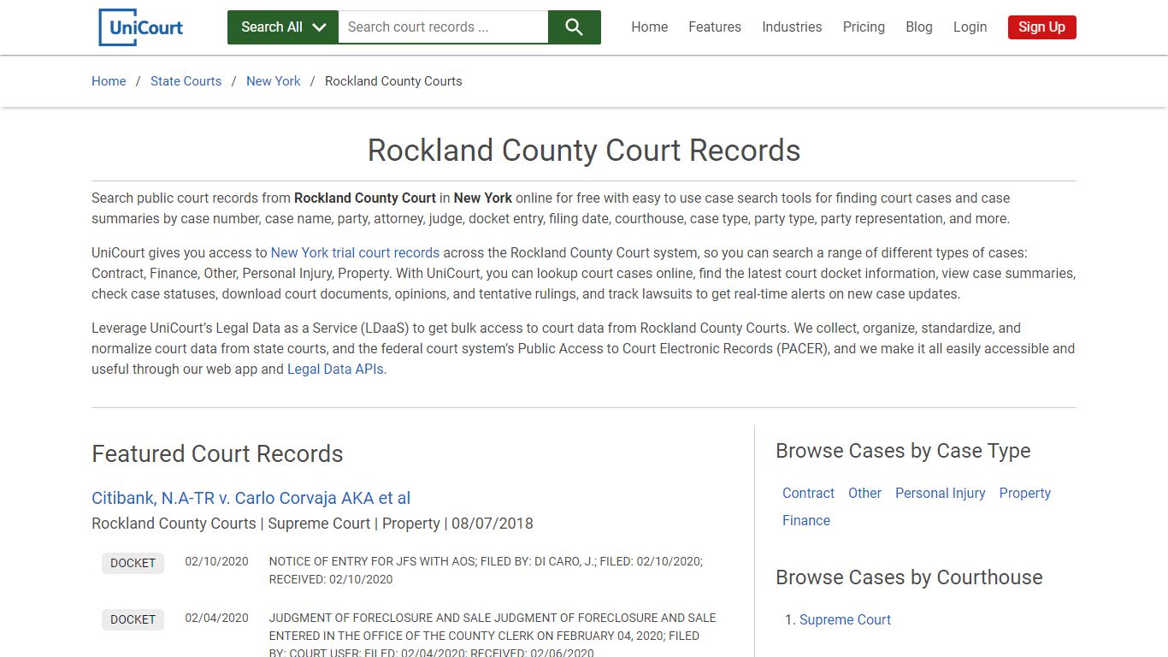Open the Supreme Court courthouse link
Image resolution: width=1168 pixels, height=657 pixels.
click(x=845, y=620)
